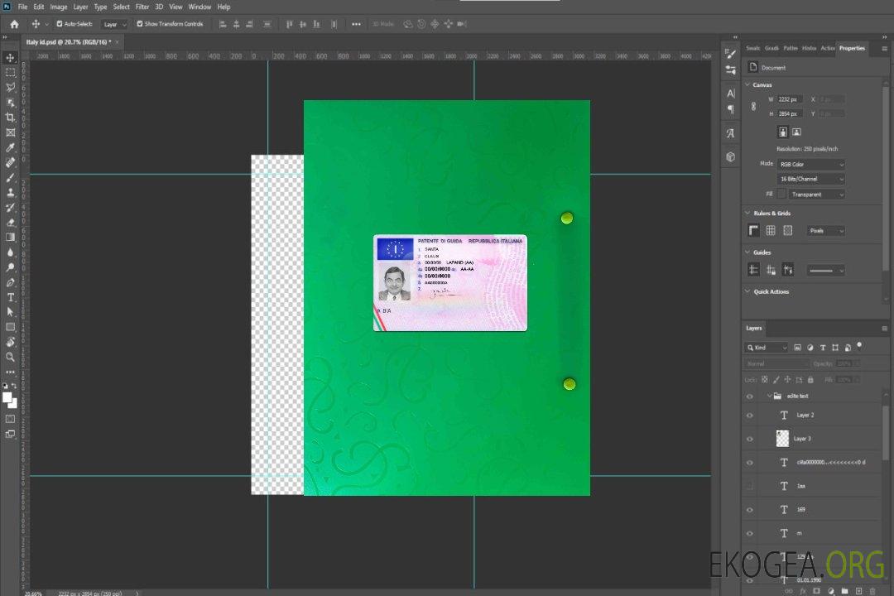Switch to the Actions panel tab
The width and height of the screenshot is (894, 596).
827,49
